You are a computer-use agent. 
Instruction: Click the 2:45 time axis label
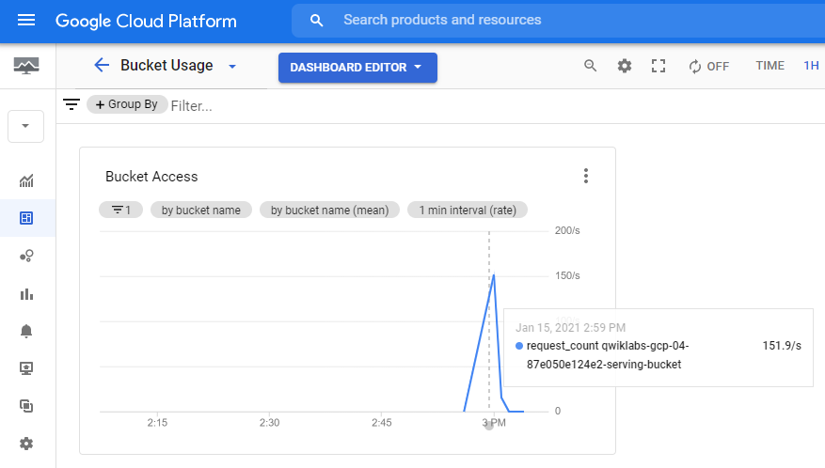pyautogui.click(x=382, y=422)
